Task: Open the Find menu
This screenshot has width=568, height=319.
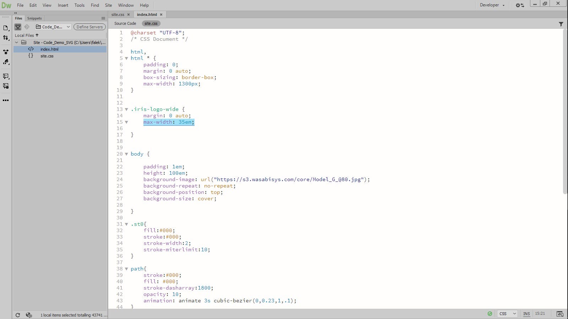Action: (x=95, y=5)
